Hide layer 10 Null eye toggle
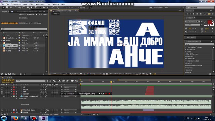This screenshot has width=215, height=121. point(2,112)
